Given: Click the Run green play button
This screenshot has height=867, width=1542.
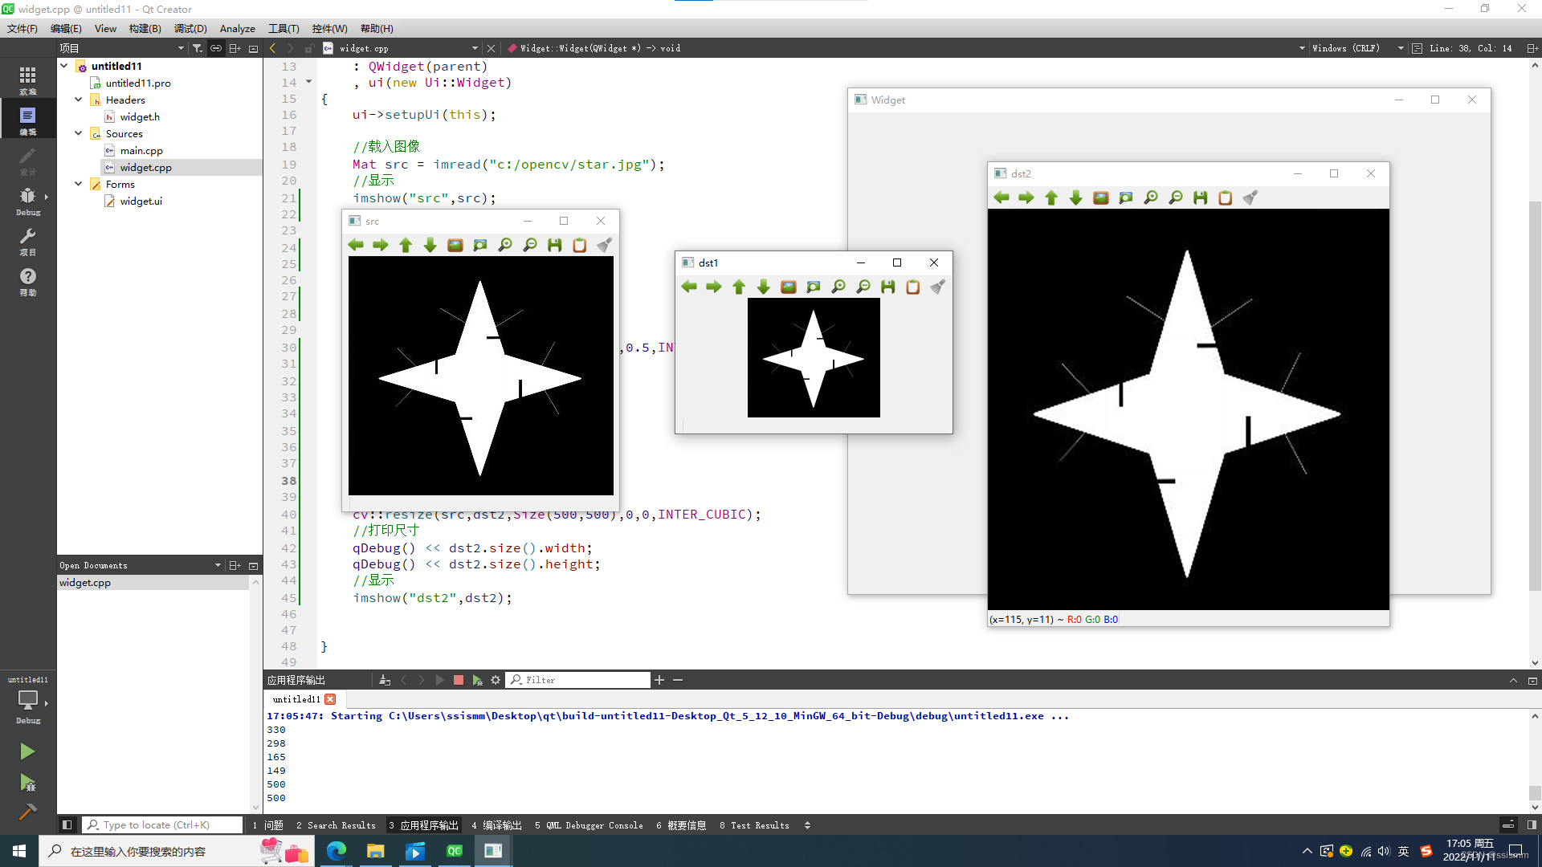Looking at the screenshot, I should tap(27, 751).
